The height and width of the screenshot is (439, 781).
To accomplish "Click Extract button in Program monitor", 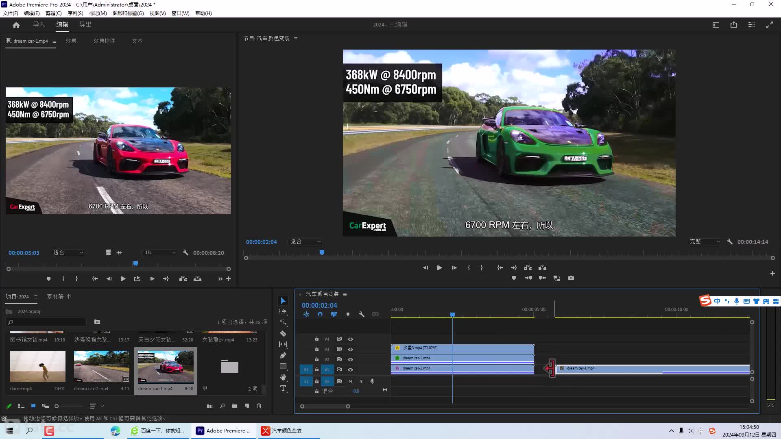I will pos(542,267).
